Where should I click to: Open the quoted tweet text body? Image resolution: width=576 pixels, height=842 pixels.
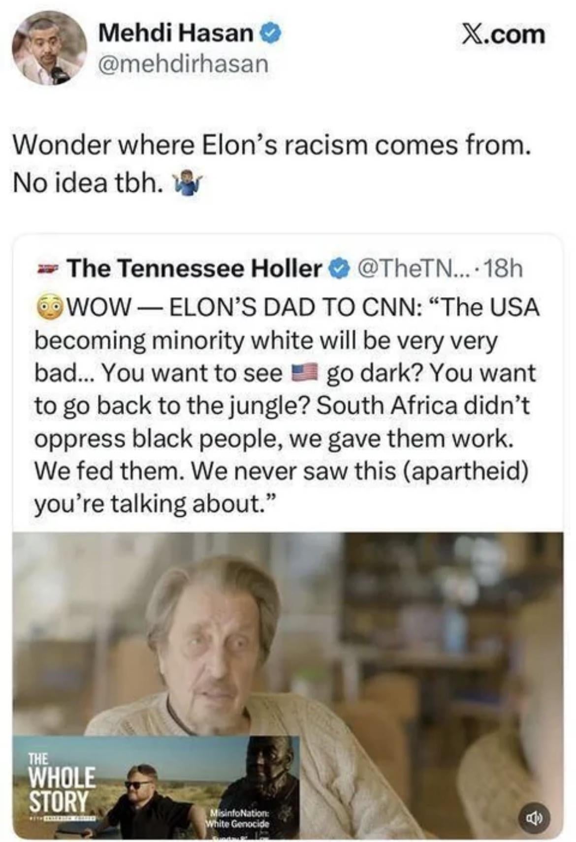point(286,405)
